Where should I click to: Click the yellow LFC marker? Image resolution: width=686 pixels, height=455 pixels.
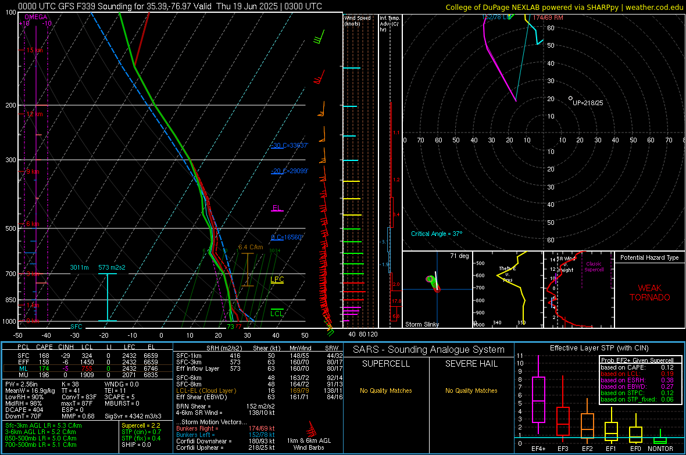277,280
